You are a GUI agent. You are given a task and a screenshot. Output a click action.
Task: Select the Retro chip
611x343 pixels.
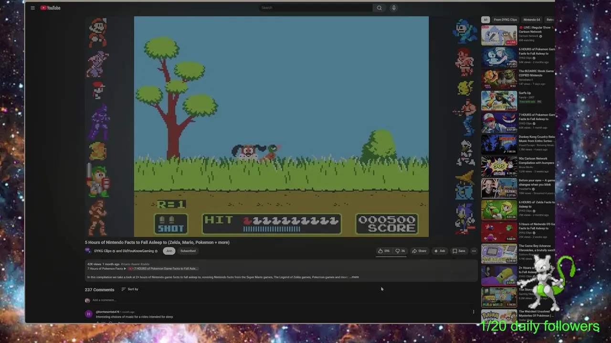coord(550,20)
